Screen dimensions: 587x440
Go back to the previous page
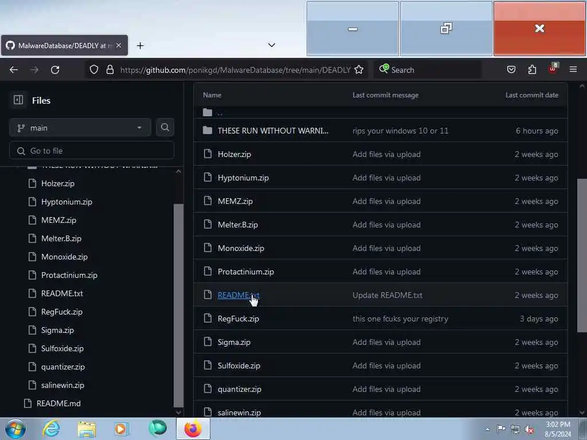pos(14,69)
